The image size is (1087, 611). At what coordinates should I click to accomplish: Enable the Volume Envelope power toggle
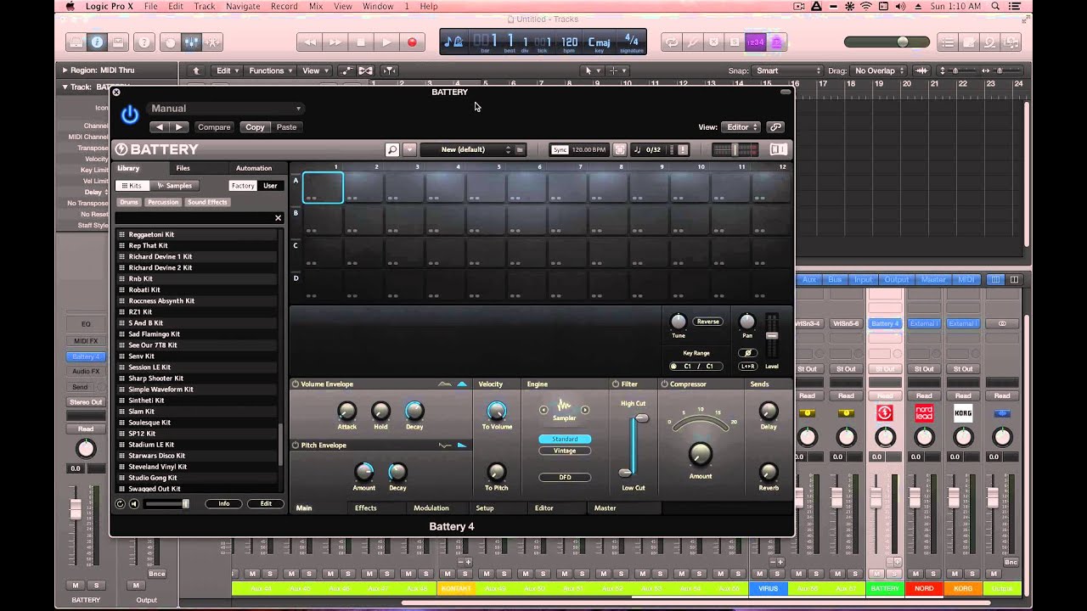(x=296, y=384)
